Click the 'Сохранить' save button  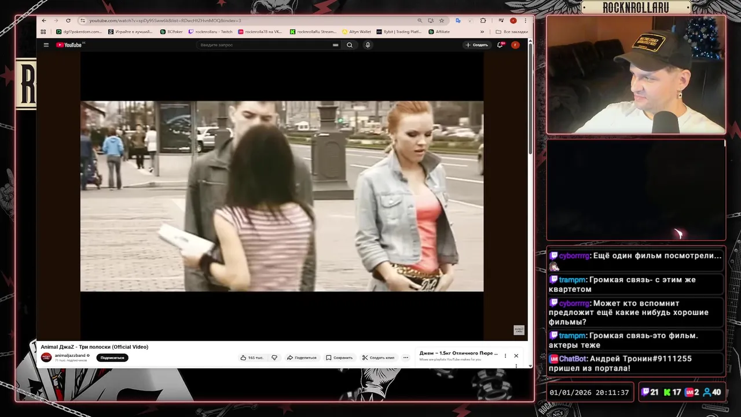click(x=339, y=357)
